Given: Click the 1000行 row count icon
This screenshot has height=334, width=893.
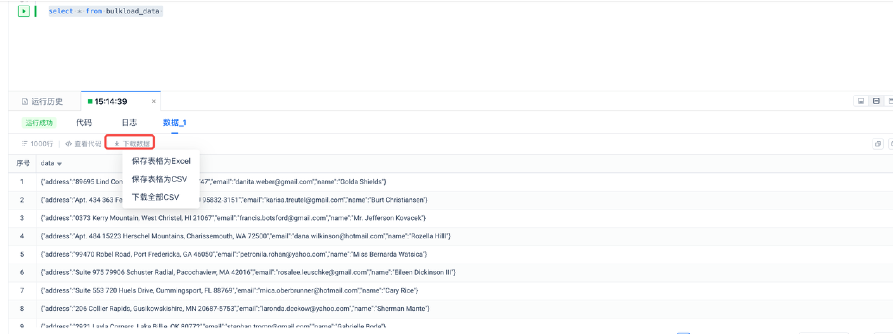Looking at the screenshot, I should pyautogui.click(x=25, y=144).
